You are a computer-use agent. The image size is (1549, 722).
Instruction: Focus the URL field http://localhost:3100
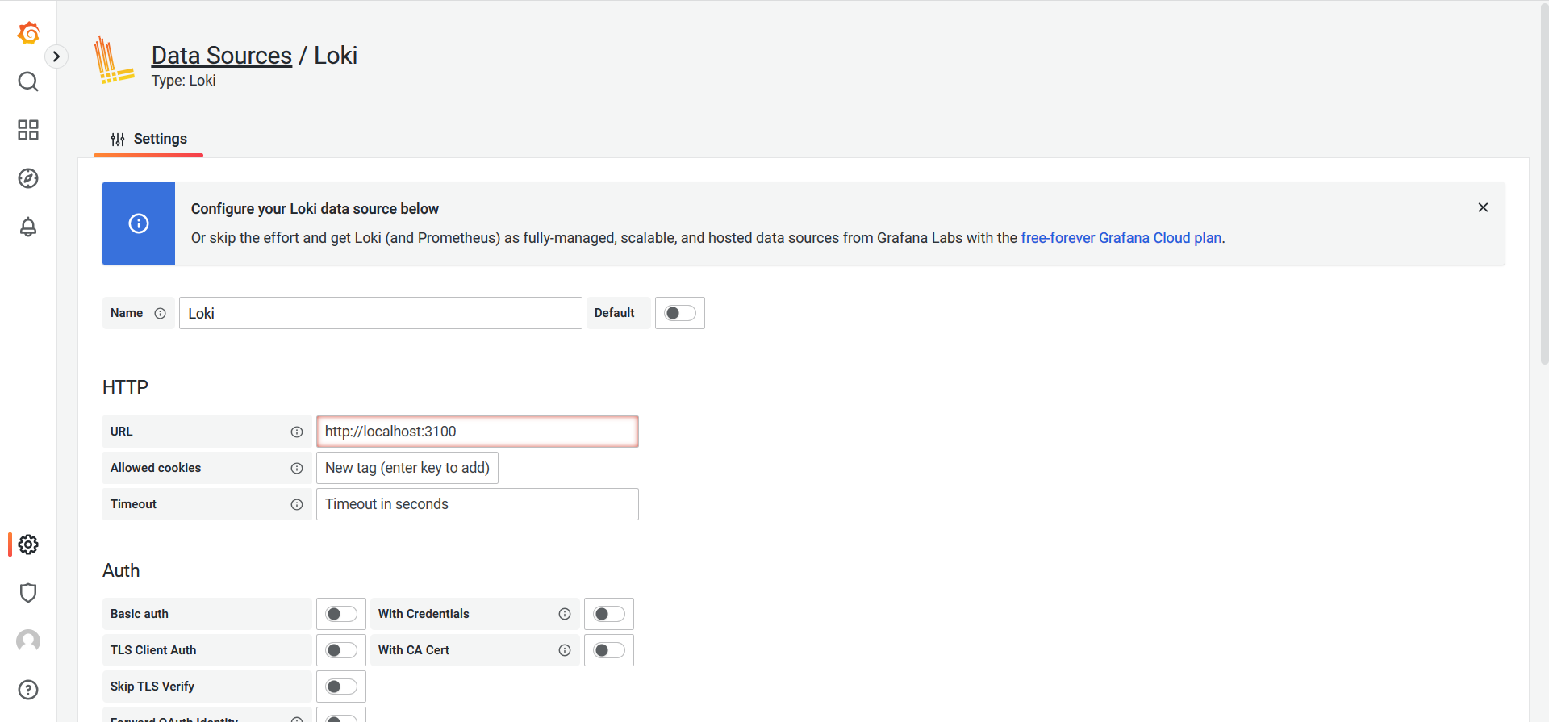(478, 432)
